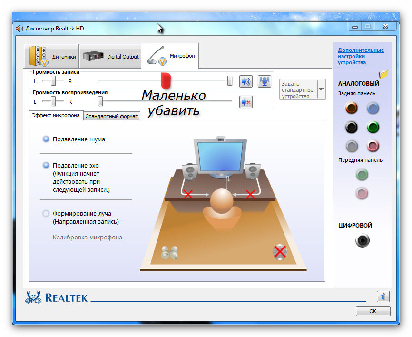This screenshot has height=337, width=412.
Task: Expand the set default device dropdown arrow
Action: point(321,89)
